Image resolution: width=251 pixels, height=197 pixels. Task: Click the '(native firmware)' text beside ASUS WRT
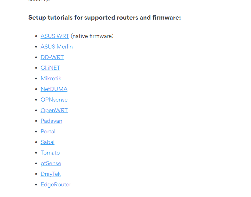tap(92, 36)
